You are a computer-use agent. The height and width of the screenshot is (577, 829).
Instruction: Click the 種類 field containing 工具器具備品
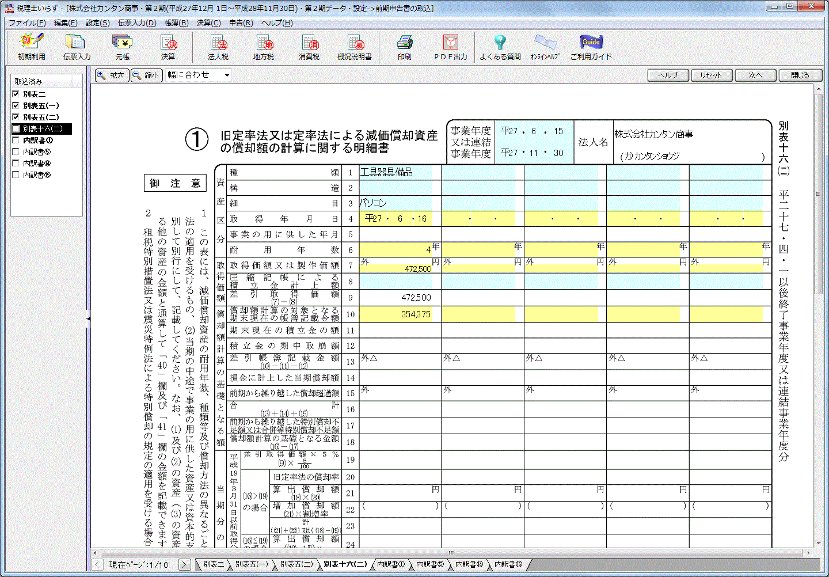(x=396, y=172)
